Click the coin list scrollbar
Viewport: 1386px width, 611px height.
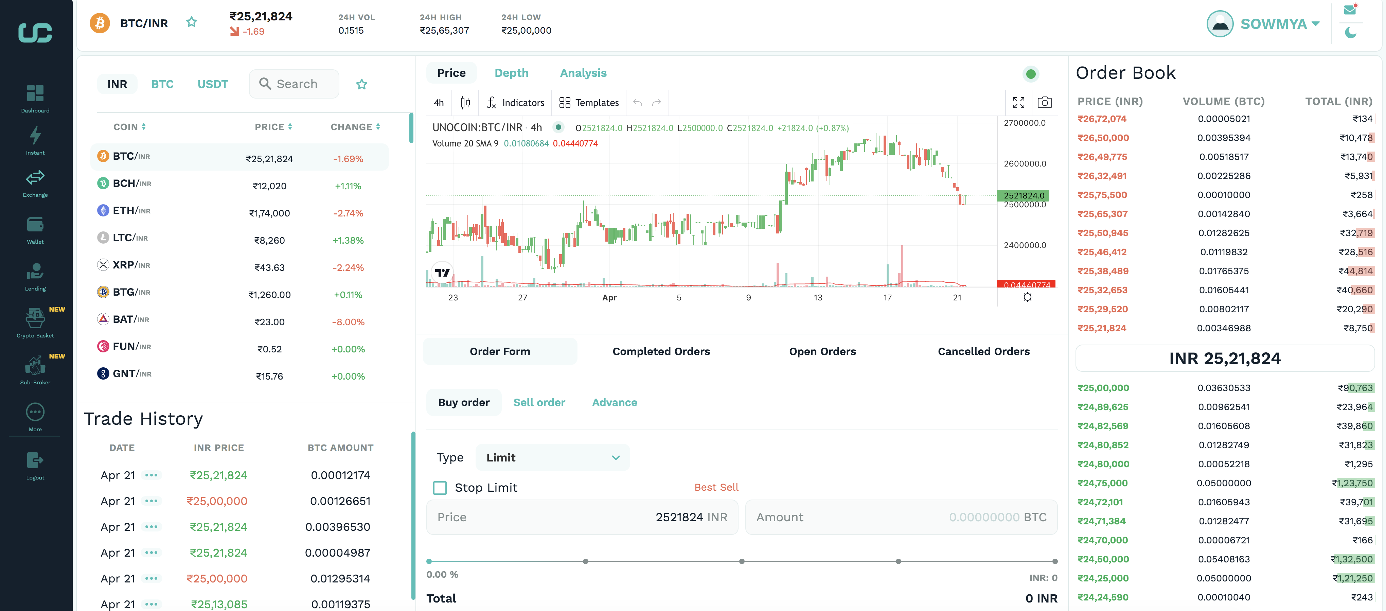[411, 128]
